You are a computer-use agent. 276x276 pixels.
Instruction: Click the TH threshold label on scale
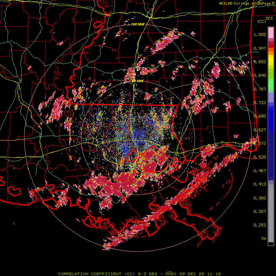coord(263,239)
